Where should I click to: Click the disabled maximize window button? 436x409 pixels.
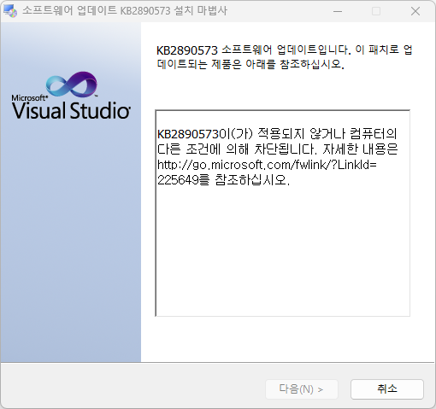pyautogui.click(x=376, y=11)
